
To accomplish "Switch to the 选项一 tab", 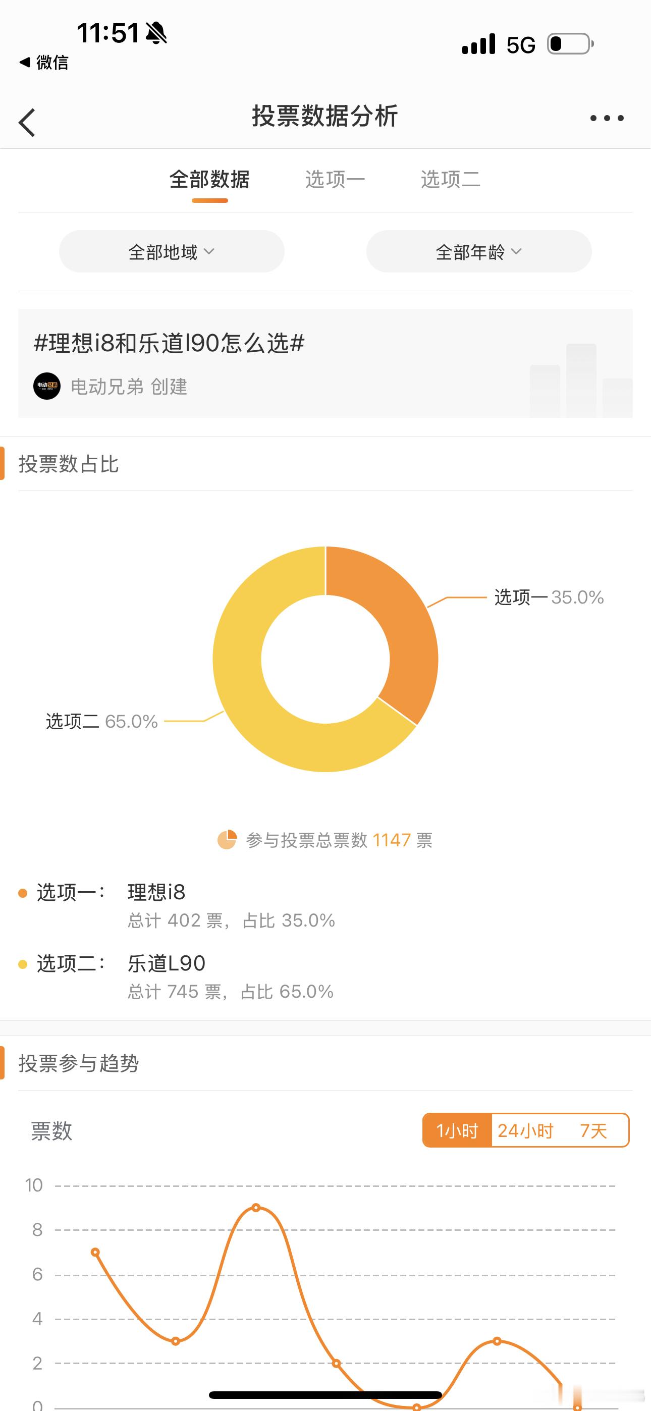I will (x=335, y=180).
